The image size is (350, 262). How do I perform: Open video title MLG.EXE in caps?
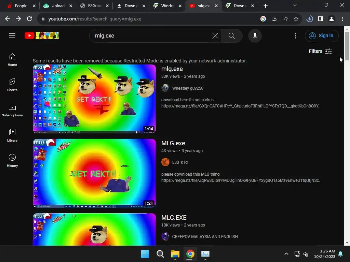click(174, 218)
